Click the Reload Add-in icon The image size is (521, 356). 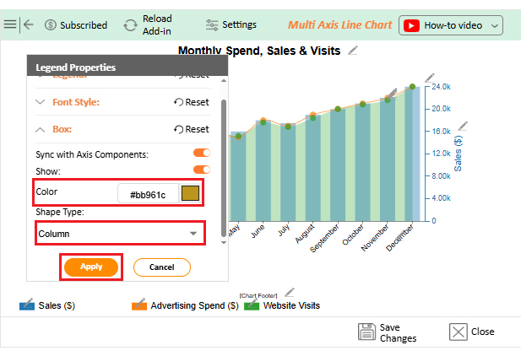pyautogui.click(x=130, y=24)
